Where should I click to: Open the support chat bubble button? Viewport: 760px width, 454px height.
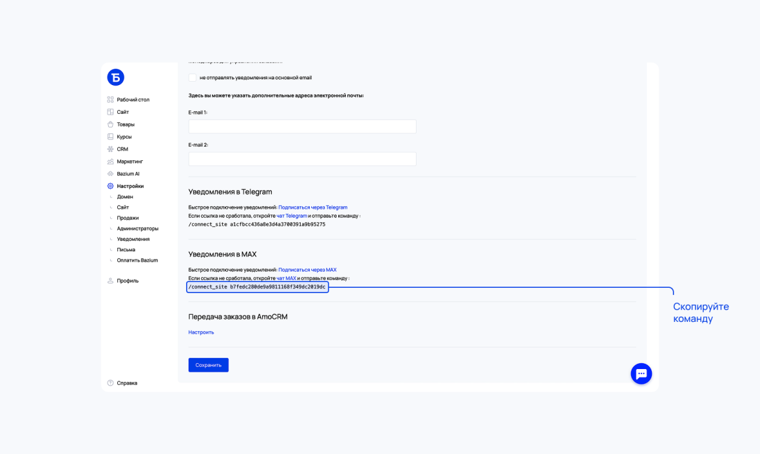641,374
